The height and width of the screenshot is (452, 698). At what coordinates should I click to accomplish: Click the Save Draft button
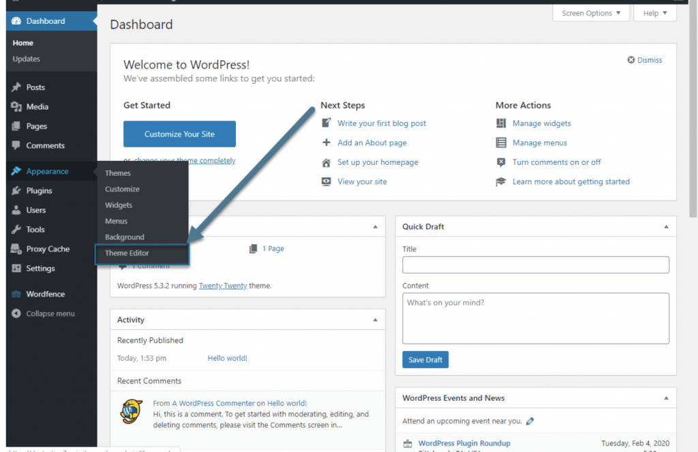(x=425, y=360)
